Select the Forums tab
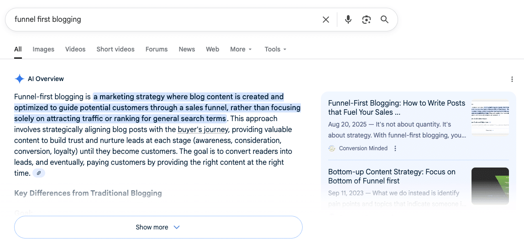 click(x=157, y=49)
